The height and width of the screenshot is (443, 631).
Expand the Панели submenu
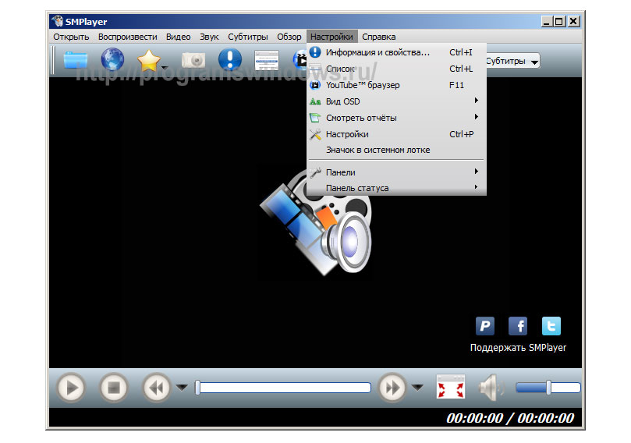(396, 172)
